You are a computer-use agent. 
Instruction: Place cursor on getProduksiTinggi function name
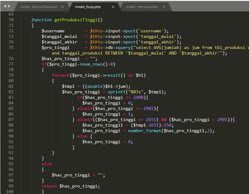tap(76, 20)
